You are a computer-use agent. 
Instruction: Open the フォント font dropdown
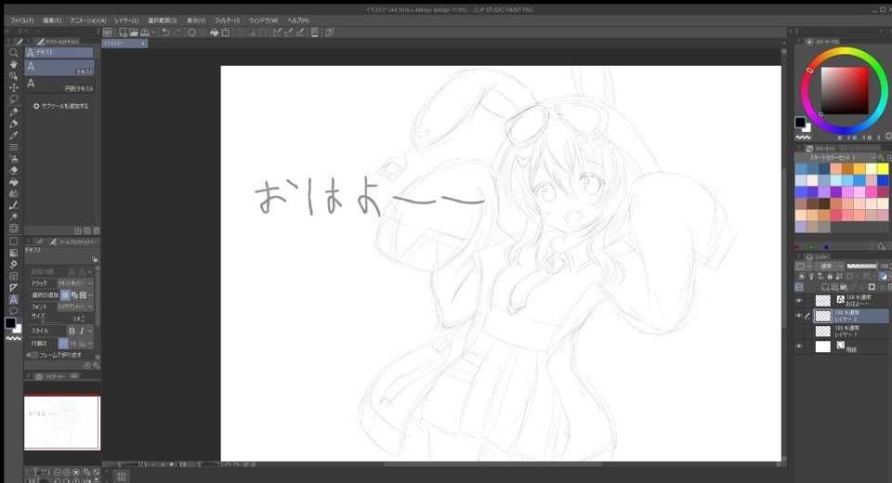coord(74,307)
